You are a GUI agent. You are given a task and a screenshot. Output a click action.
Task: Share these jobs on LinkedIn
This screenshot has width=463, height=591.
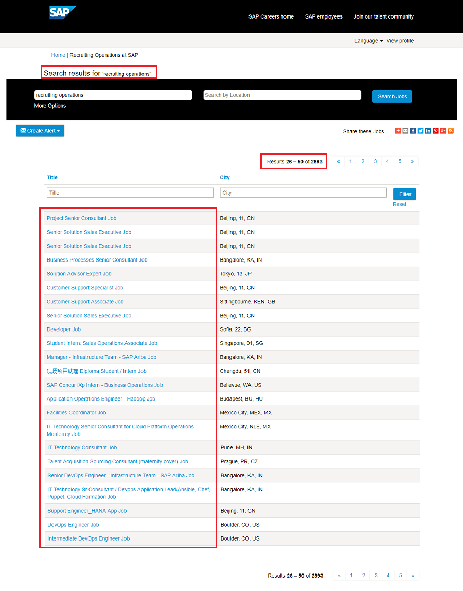[428, 131]
